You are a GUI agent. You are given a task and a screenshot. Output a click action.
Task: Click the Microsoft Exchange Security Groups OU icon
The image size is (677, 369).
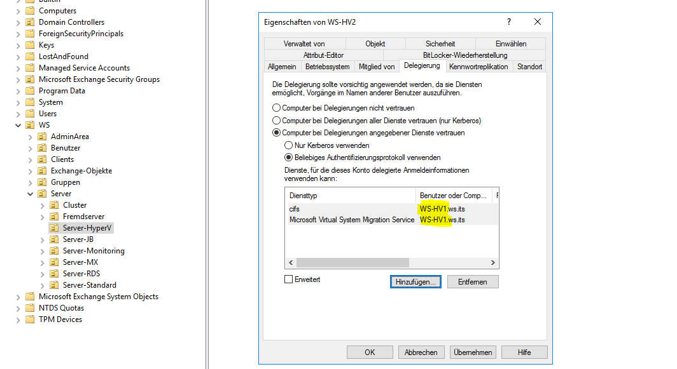30,79
